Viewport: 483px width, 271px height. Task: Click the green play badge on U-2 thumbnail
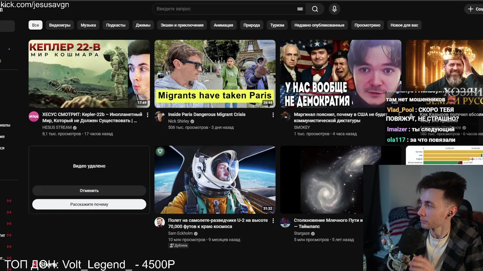[x=160, y=151]
